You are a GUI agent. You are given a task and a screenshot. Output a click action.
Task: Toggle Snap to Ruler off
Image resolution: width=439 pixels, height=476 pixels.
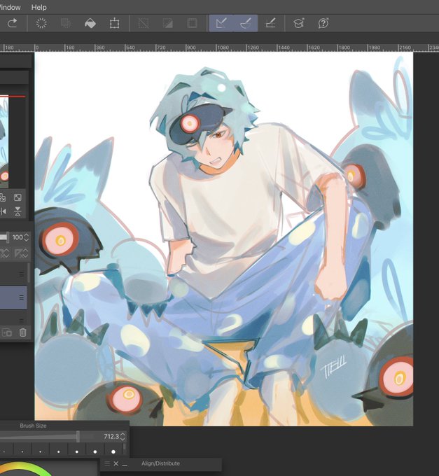pyautogui.click(x=221, y=23)
